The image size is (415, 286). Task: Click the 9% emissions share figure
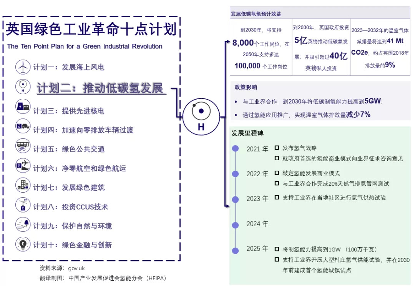coord(390,65)
